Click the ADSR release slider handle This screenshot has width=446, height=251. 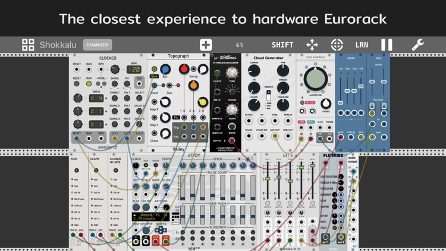click(x=361, y=86)
